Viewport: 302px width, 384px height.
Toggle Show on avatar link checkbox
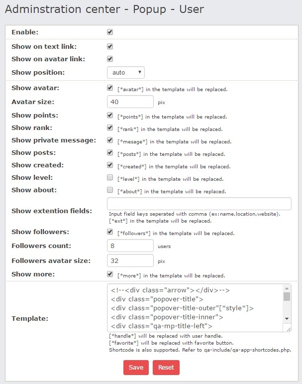pyautogui.click(x=110, y=59)
